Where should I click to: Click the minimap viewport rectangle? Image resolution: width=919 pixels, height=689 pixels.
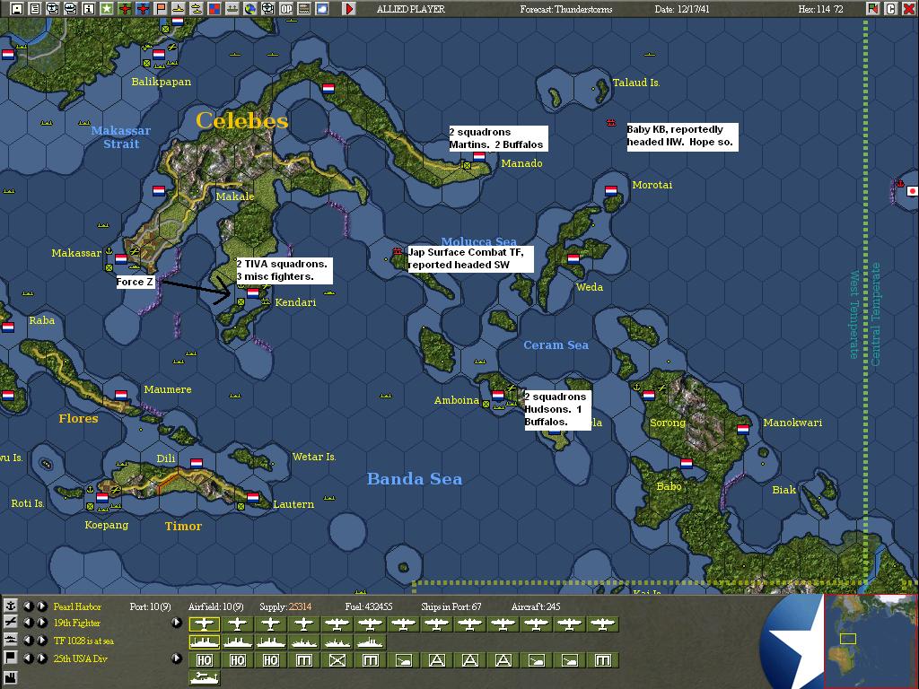click(x=848, y=639)
